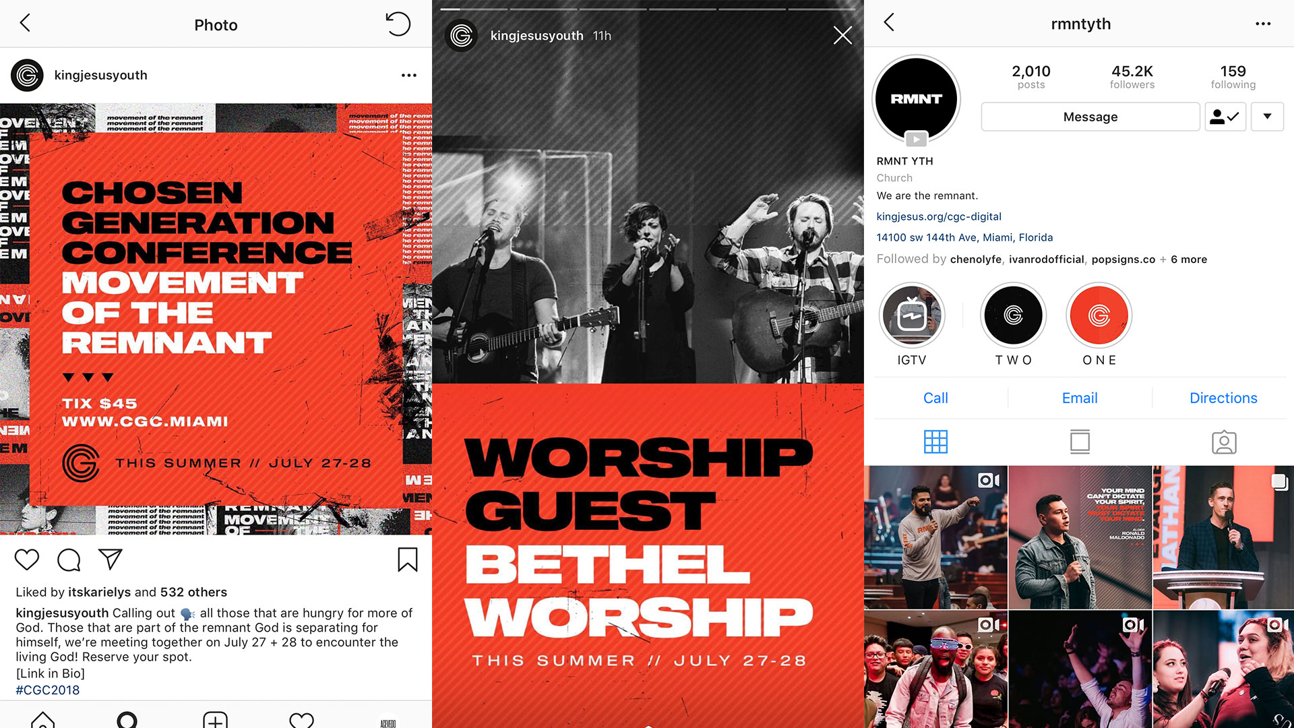This screenshot has width=1294, height=728.
Task: Open the kingjesus.org/cgc-digital link
Action: coord(939,216)
